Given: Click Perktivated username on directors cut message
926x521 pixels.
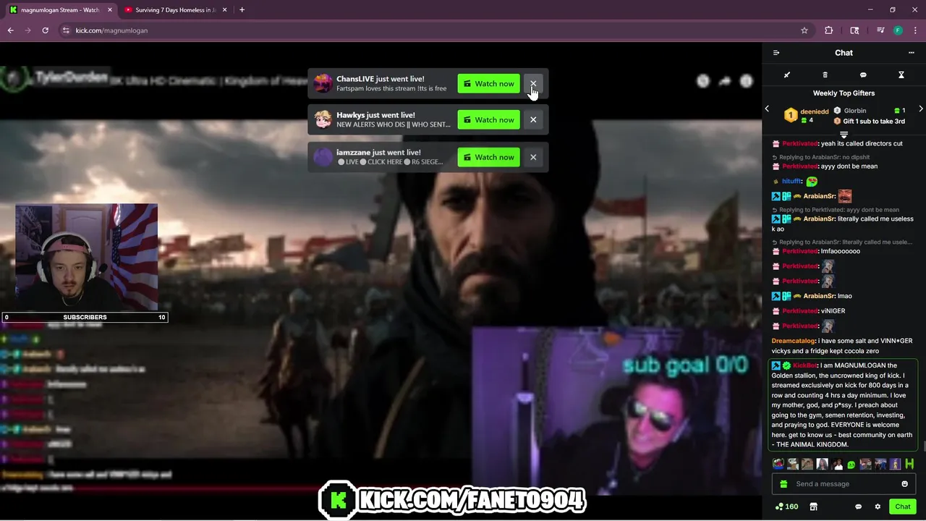Looking at the screenshot, I should (x=799, y=144).
